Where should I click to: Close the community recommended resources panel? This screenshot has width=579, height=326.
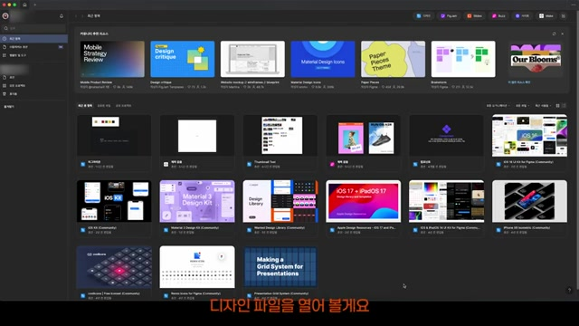pos(563,34)
